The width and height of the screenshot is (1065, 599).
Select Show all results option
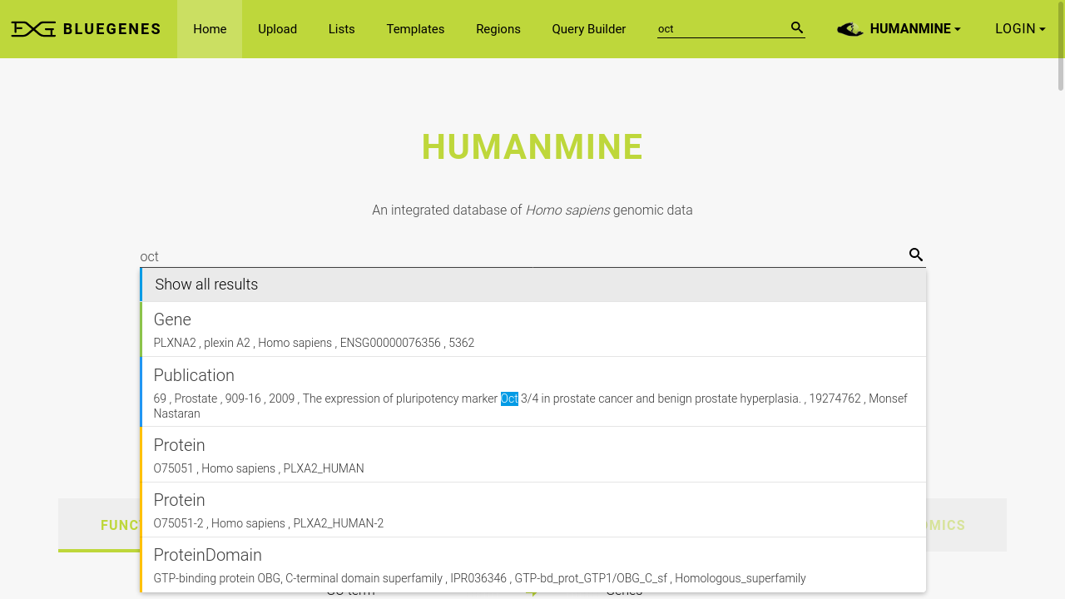(x=532, y=285)
